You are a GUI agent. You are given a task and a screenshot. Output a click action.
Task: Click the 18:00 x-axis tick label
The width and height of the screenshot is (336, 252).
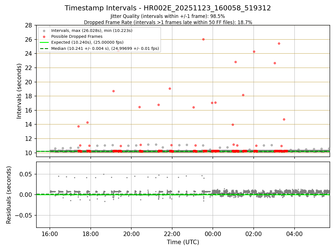(x=91, y=234)
